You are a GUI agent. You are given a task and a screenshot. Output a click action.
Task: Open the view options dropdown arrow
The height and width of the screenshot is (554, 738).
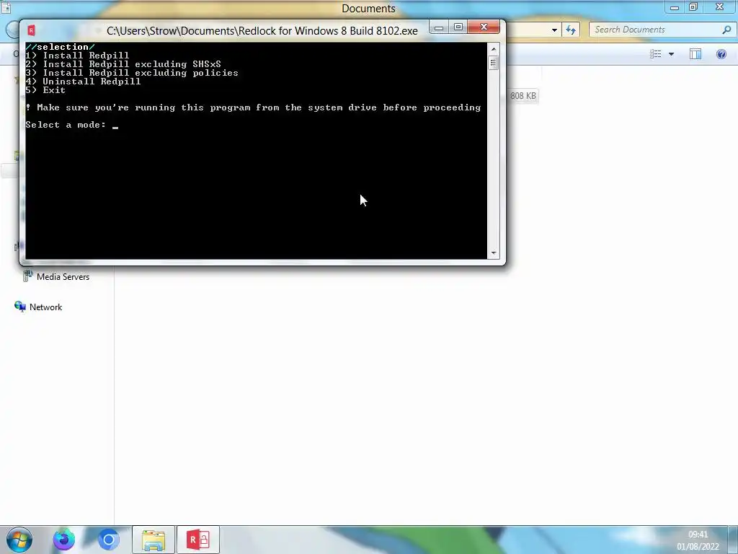[x=671, y=54]
